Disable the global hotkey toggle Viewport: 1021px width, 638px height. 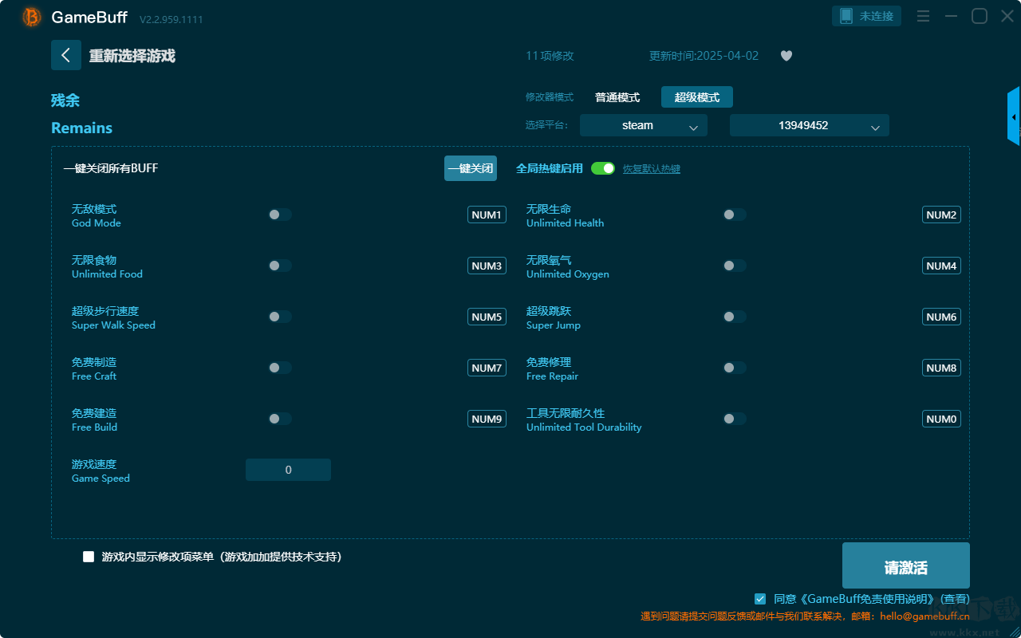click(603, 168)
